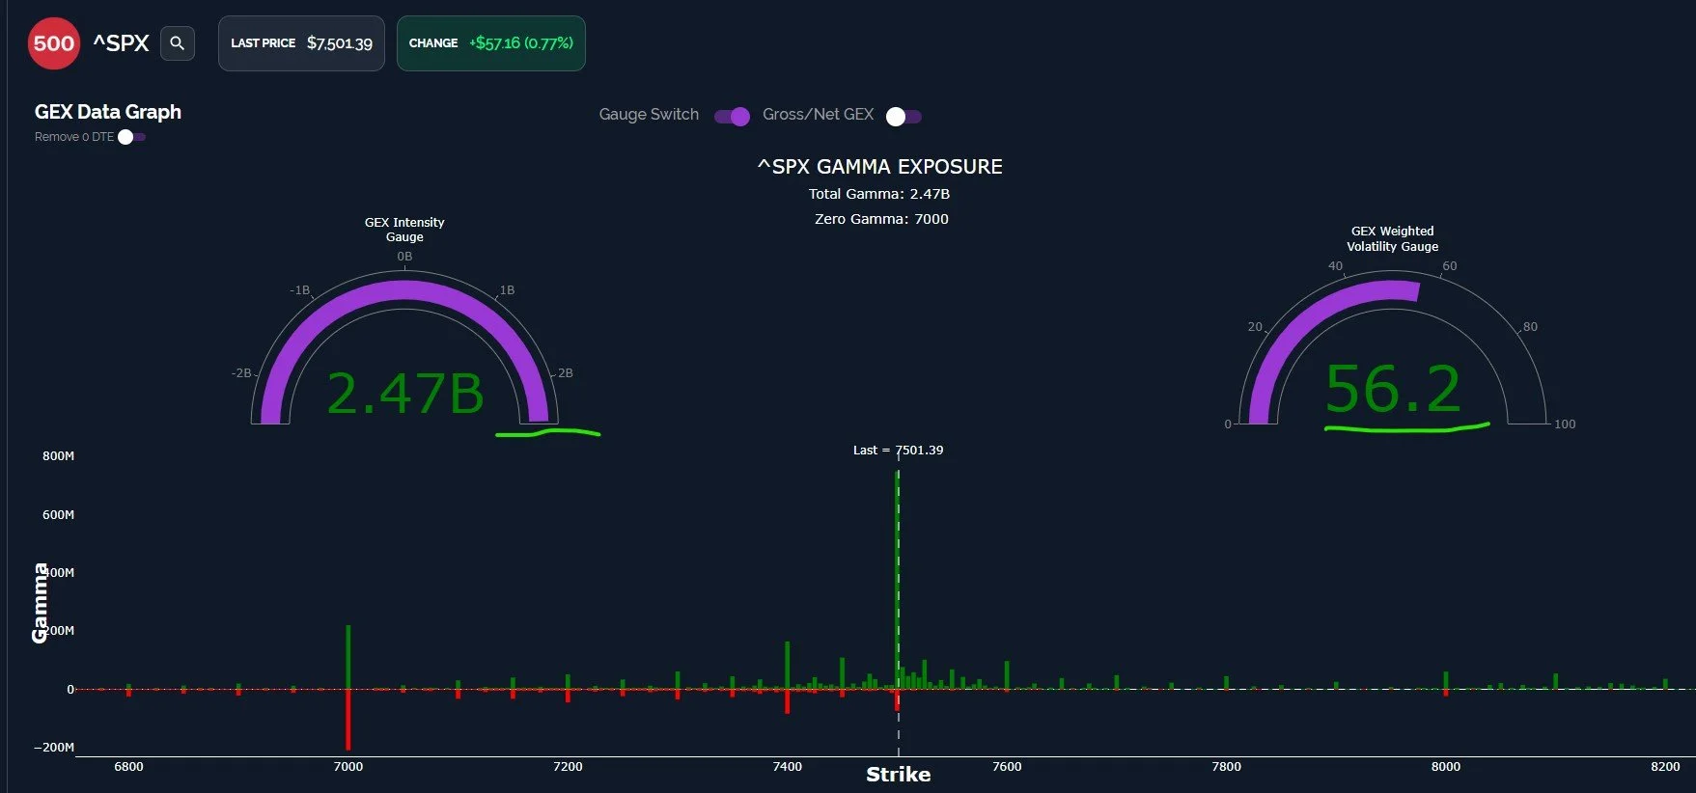The width and height of the screenshot is (1696, 793).
Task: Click the GEX Data Graph heading
Action: (x=108, y=112)
